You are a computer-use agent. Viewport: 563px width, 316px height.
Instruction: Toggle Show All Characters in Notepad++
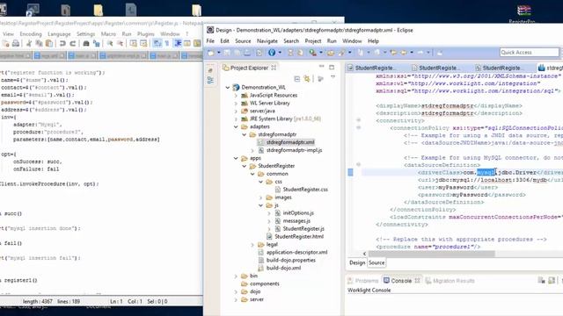coord(167,43)
